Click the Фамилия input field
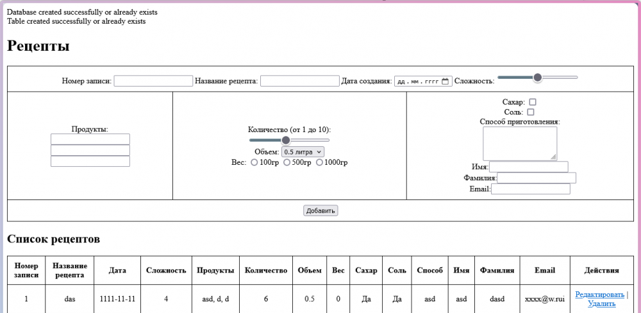This screenshot has height=313, width=641. [x=537, y=178]
